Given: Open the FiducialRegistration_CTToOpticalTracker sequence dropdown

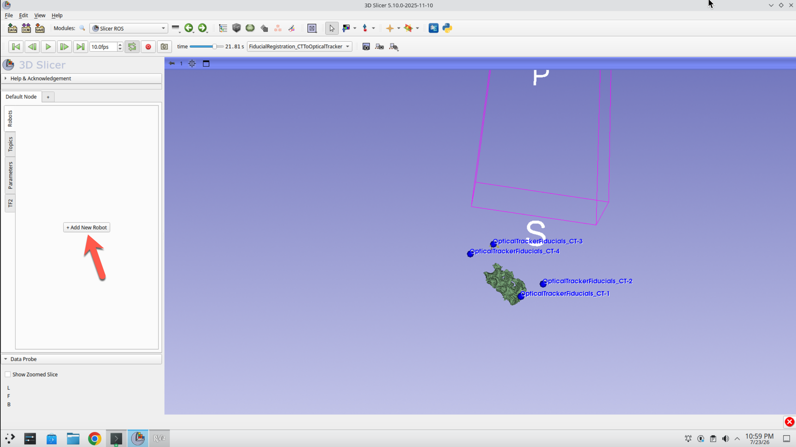Looking at the screenshot, I should click(x=299, y=46).
